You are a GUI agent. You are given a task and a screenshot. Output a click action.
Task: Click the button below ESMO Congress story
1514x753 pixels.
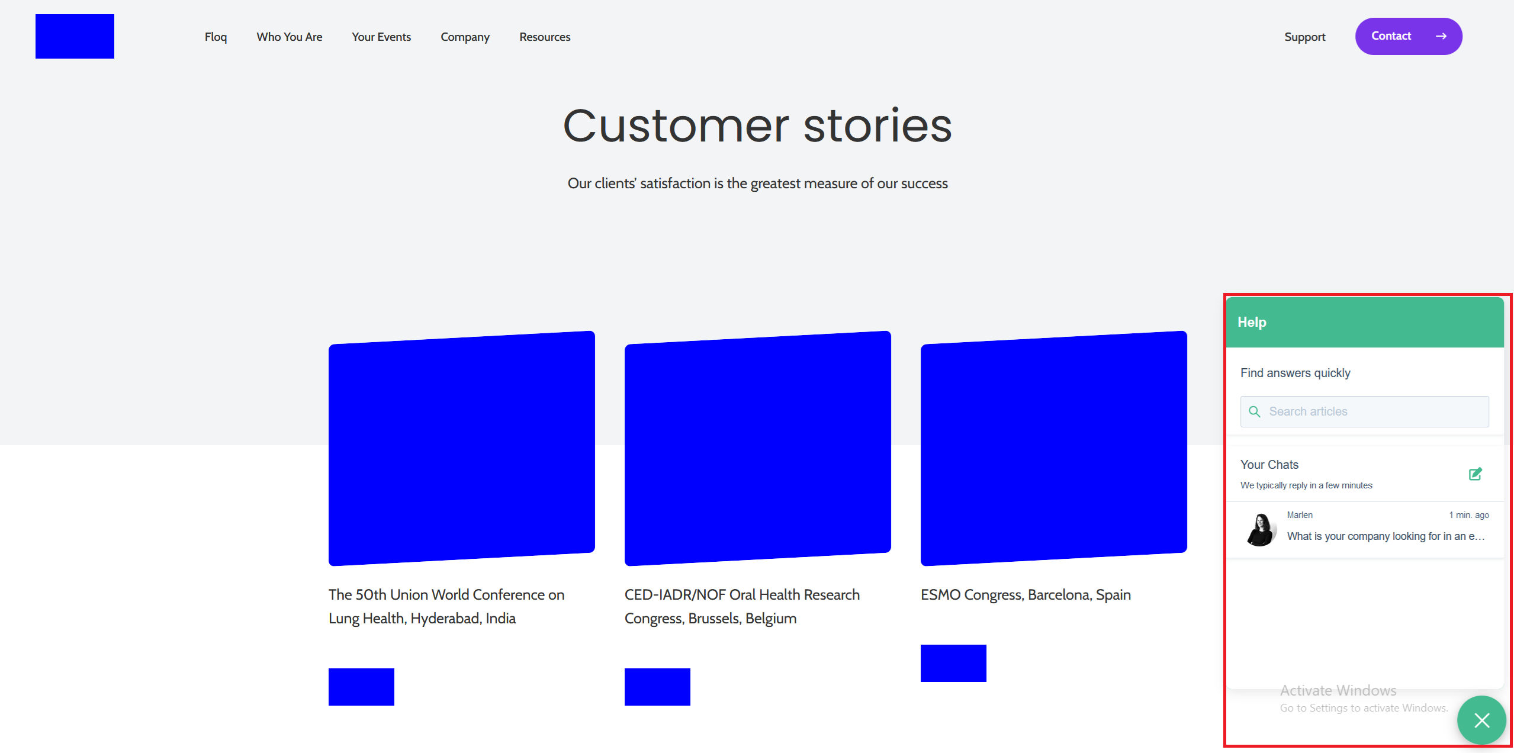point(953,663)
